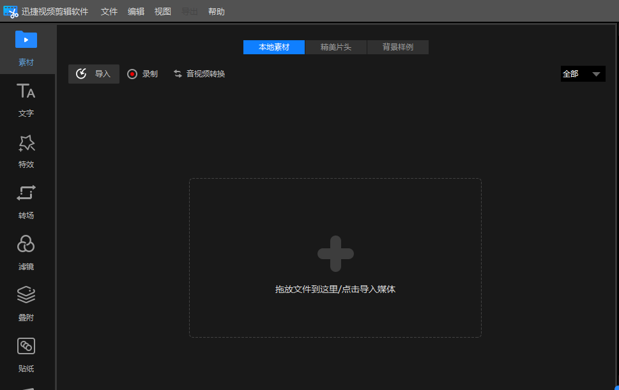The height and width of the screenshot is (390, 619).
Task: Open the 导出 menu
Action: coord(190,12)
